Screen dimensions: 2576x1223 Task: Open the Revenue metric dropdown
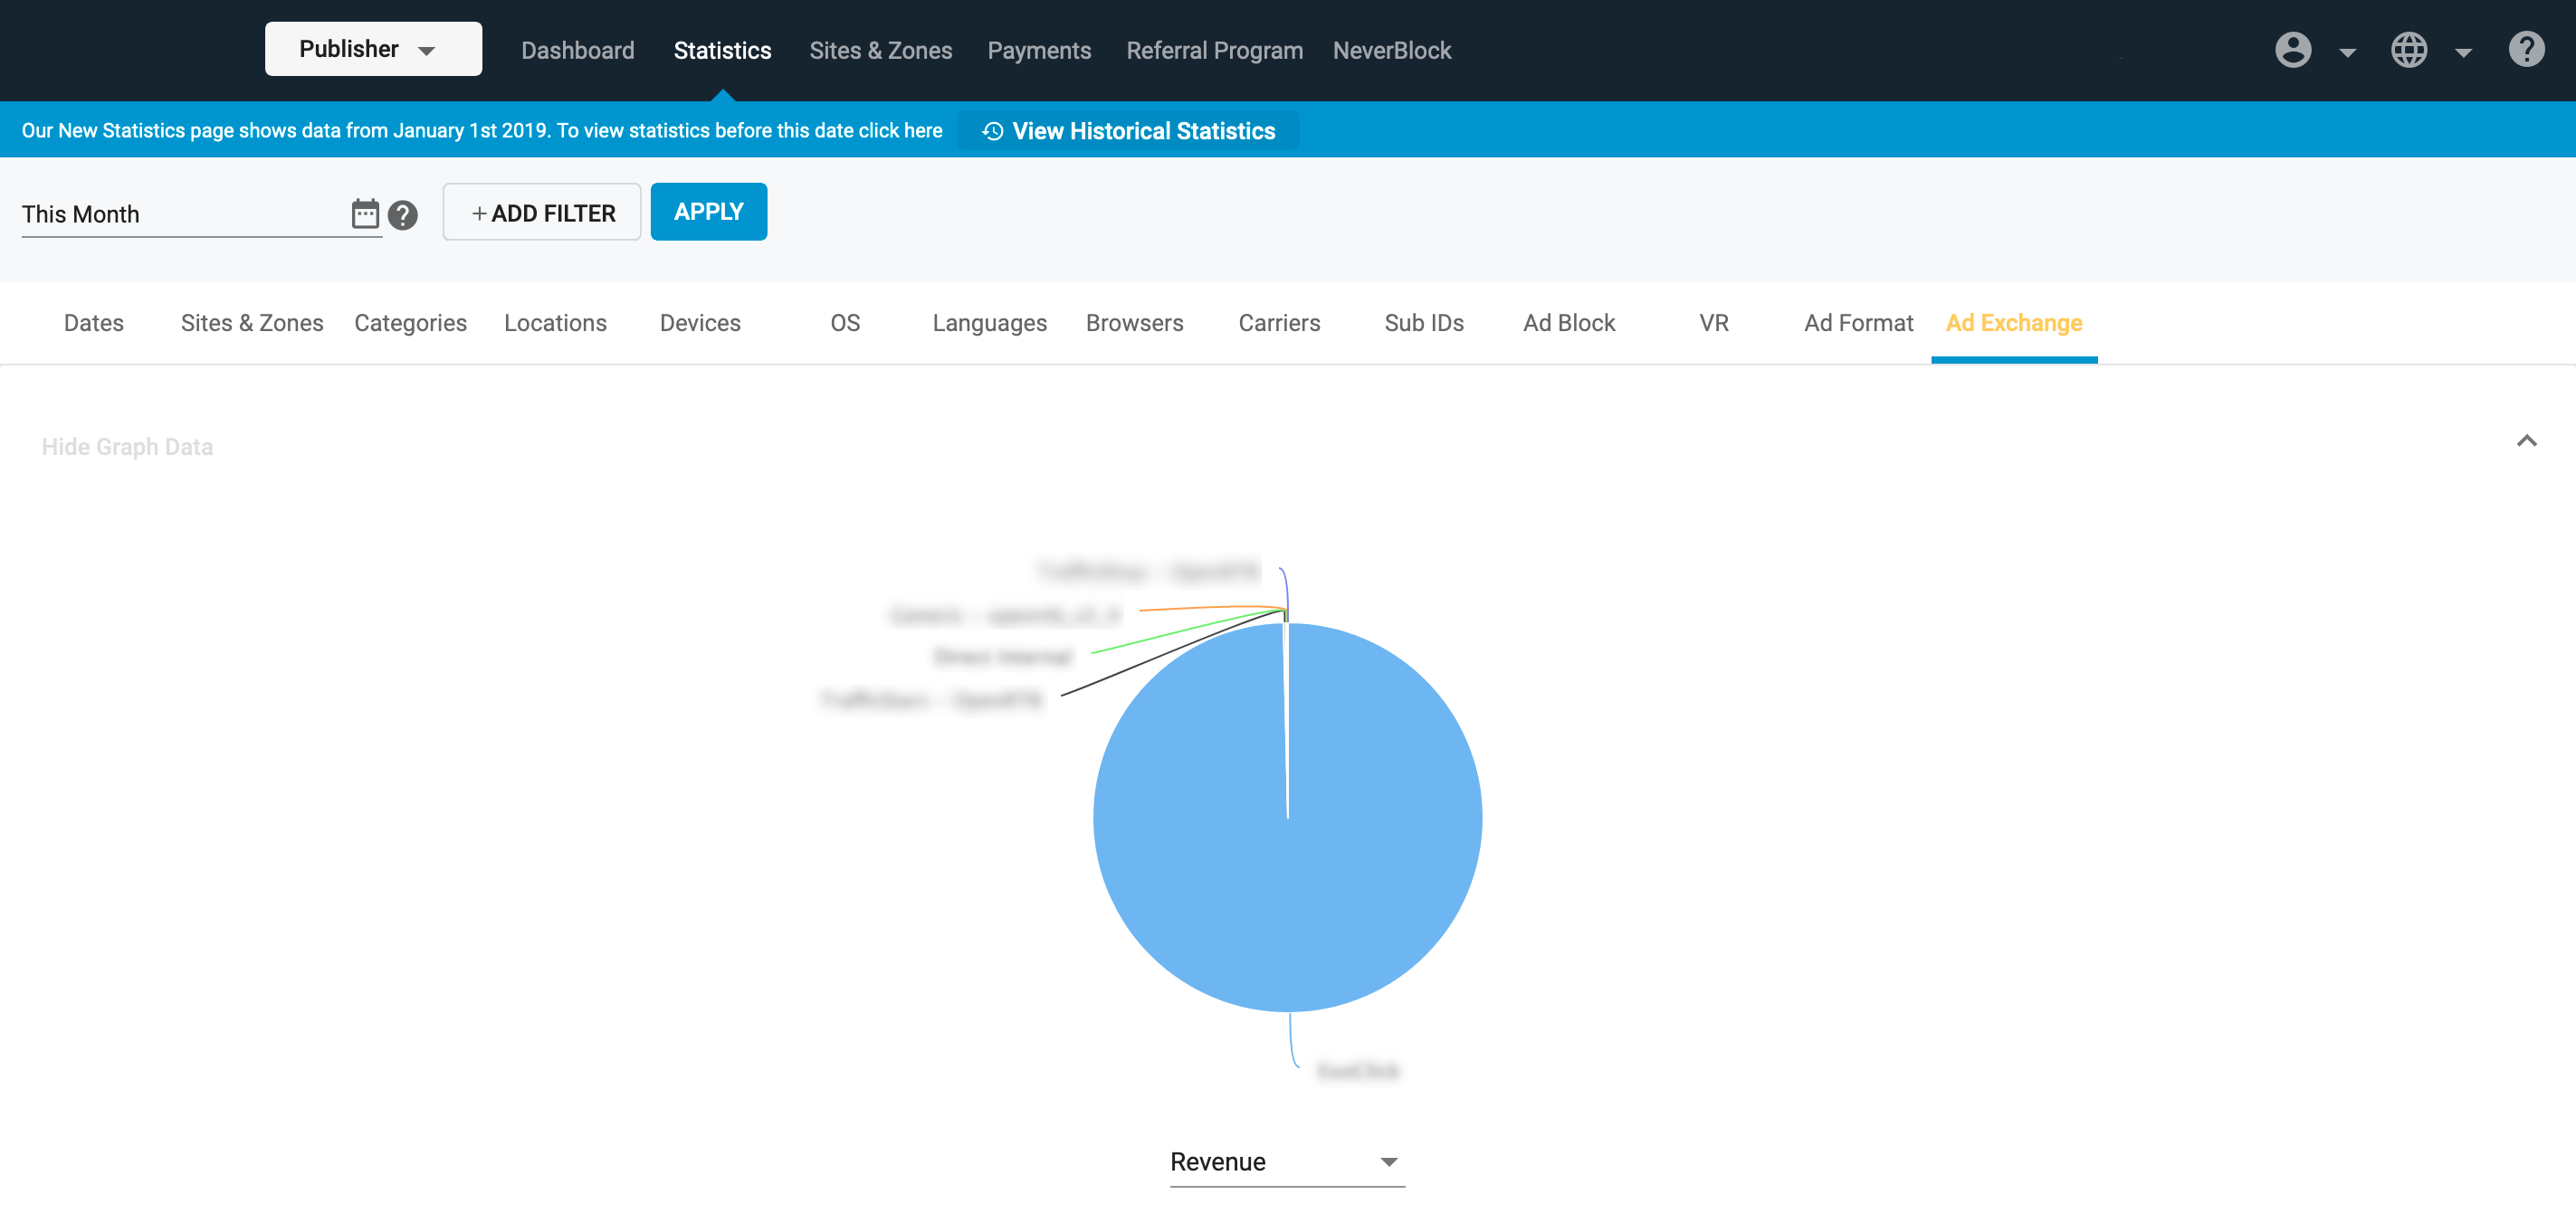point(1286,1161)
